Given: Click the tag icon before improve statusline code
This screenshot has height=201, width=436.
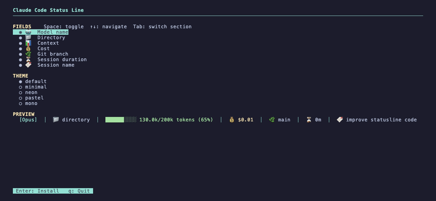Looking at the screenshot, I should [x=340, y=120].
